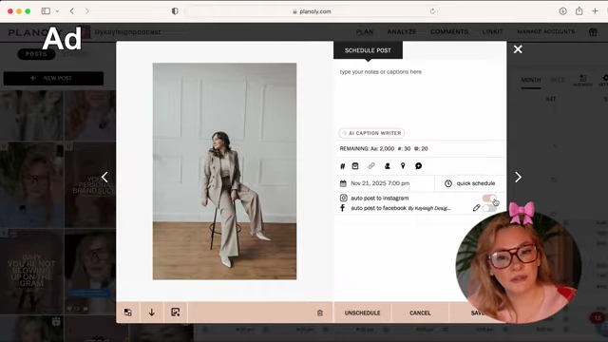Reload the page in Safari
The image size is (608, 342).
(432, 11)
